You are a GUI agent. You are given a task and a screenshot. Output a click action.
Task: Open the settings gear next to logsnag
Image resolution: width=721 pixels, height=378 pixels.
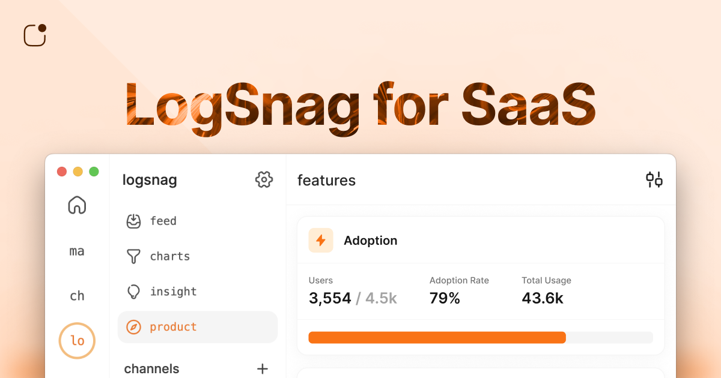(263, 179)
